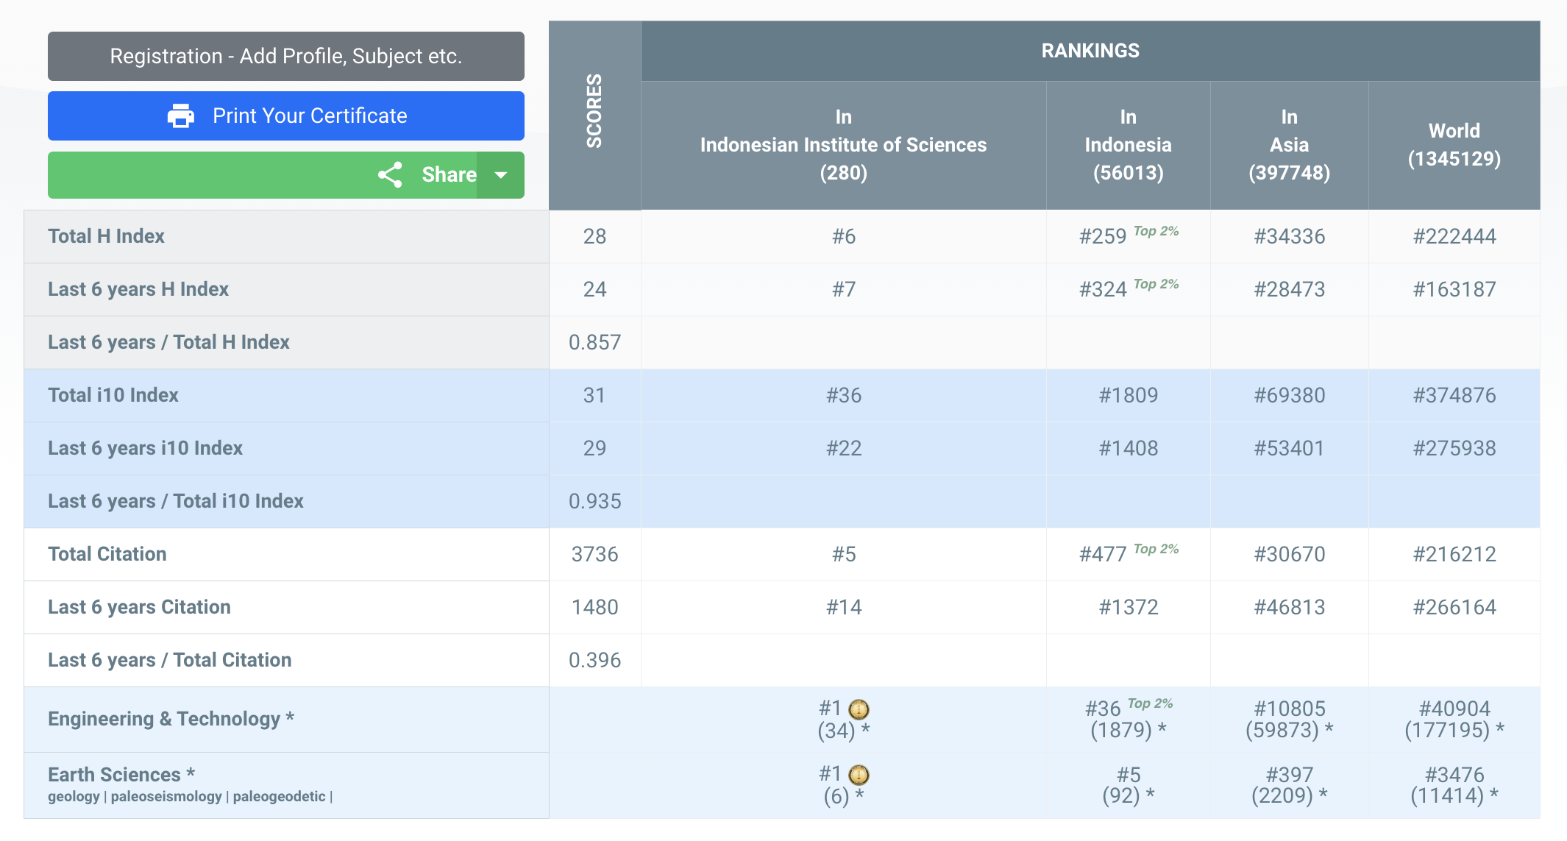Click the World (1345129) column header

[1454, 145]
